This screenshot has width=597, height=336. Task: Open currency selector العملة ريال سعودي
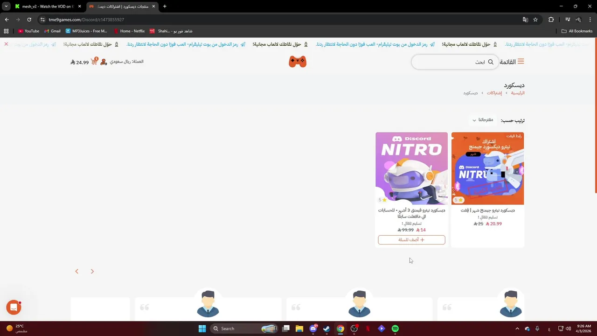pos(127,62)
